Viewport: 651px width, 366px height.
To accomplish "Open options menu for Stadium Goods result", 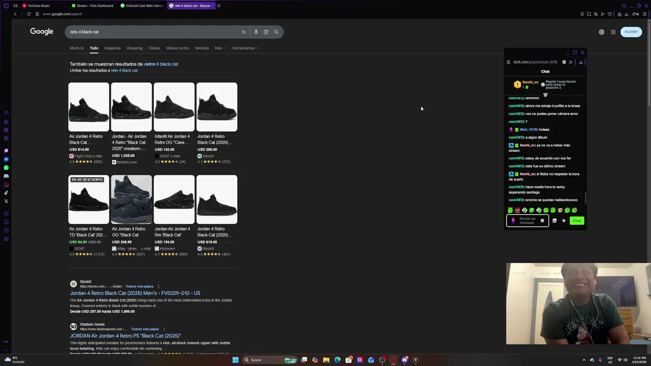I will point(164,329).
